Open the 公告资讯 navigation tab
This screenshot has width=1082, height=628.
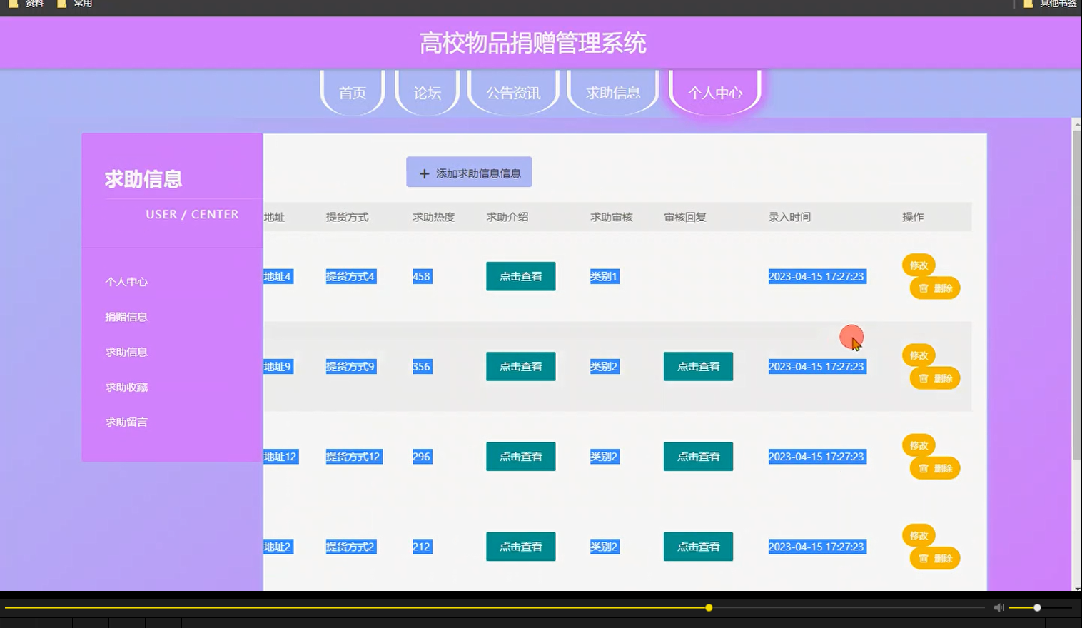(512, 92)
